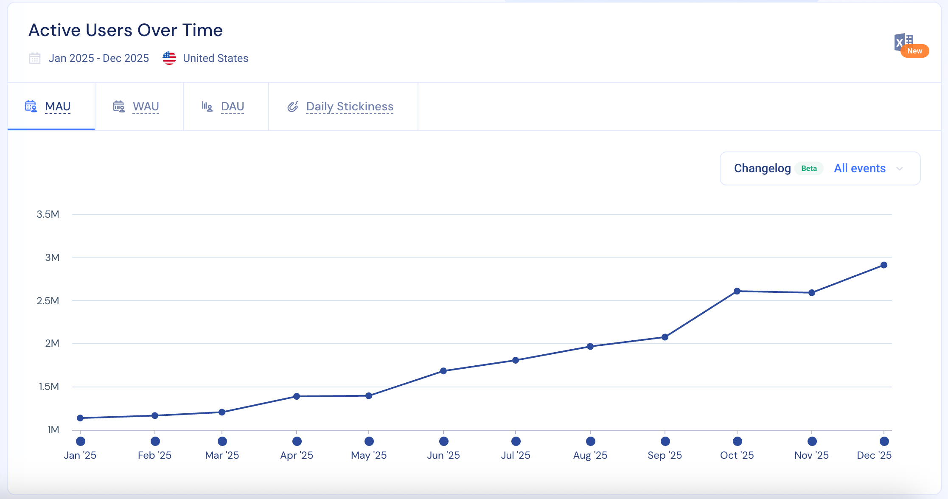This screenshot has width=948, height=499.
Task: Click the Oct '25 timeline marker dot
Action: (737, 441)
